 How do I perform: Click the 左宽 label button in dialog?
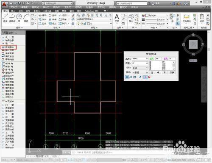tap(152, 58)
